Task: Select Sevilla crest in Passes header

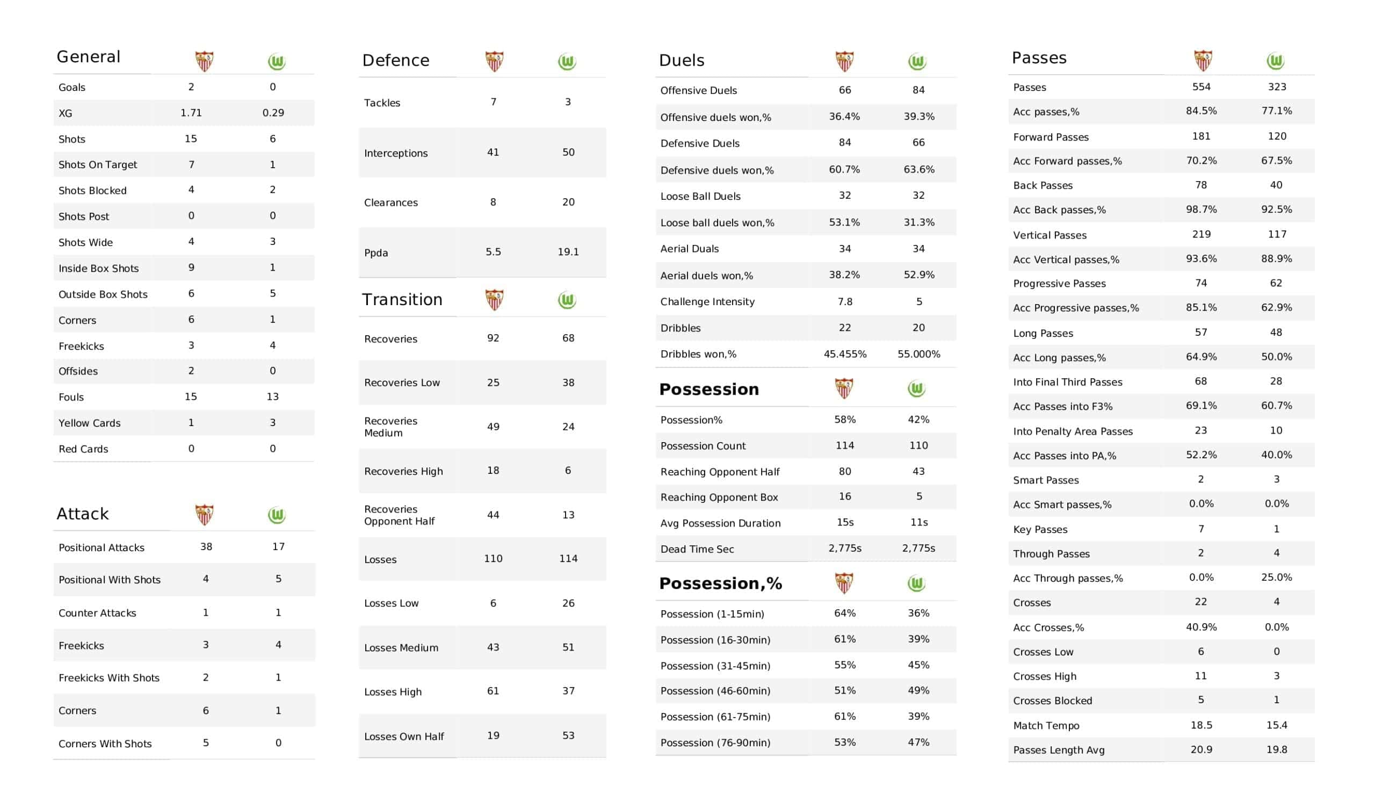Action: tap(1203, 60)
